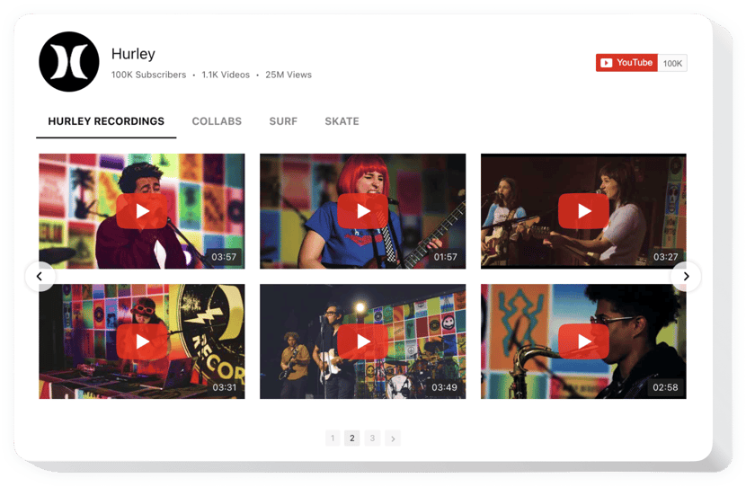Click the left carousel arrow
746x487 pixels.
point(40,277)
